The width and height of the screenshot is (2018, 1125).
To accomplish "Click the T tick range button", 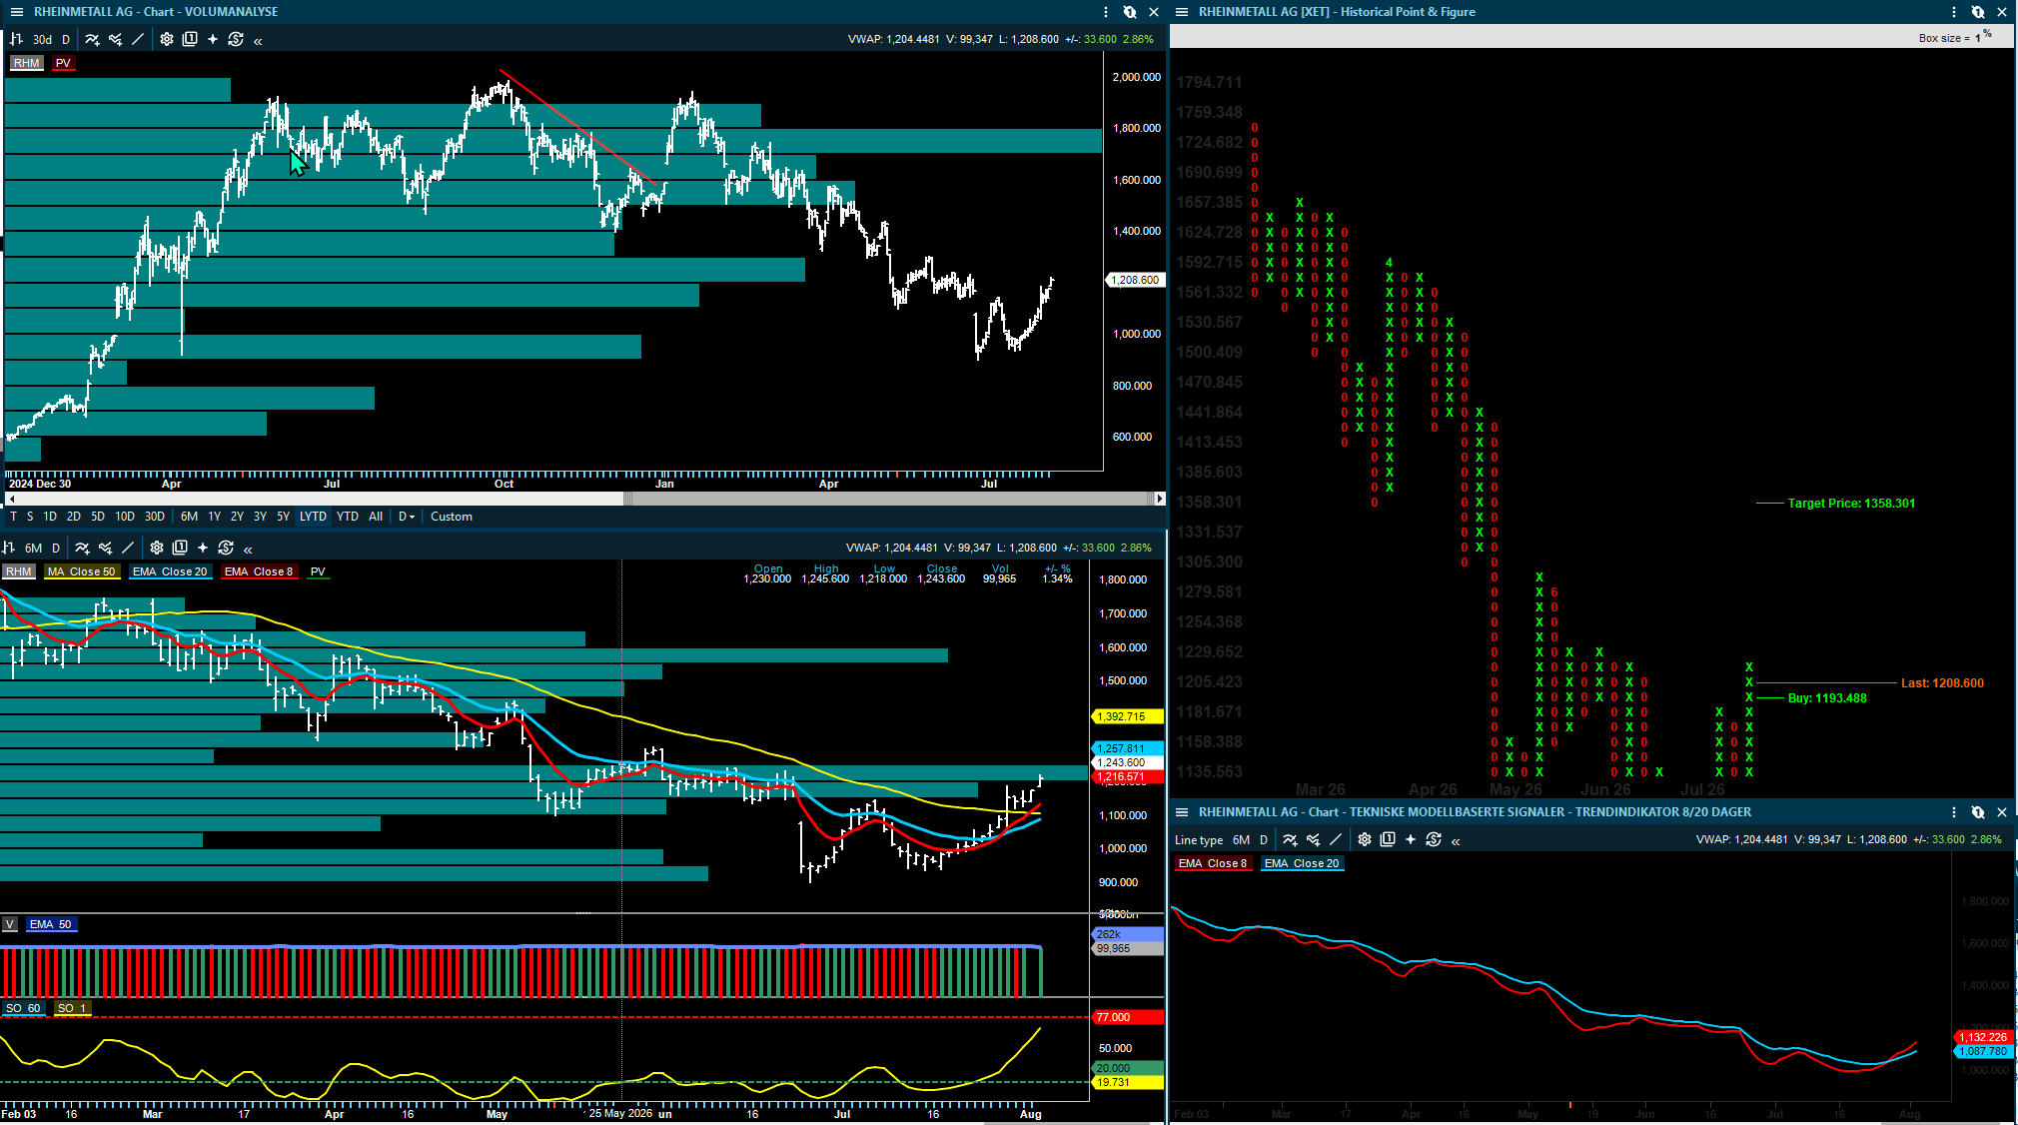I will (x=13, y=517).
